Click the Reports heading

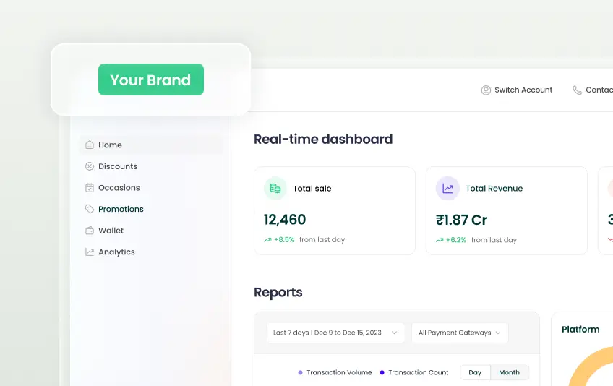[278, 293]
